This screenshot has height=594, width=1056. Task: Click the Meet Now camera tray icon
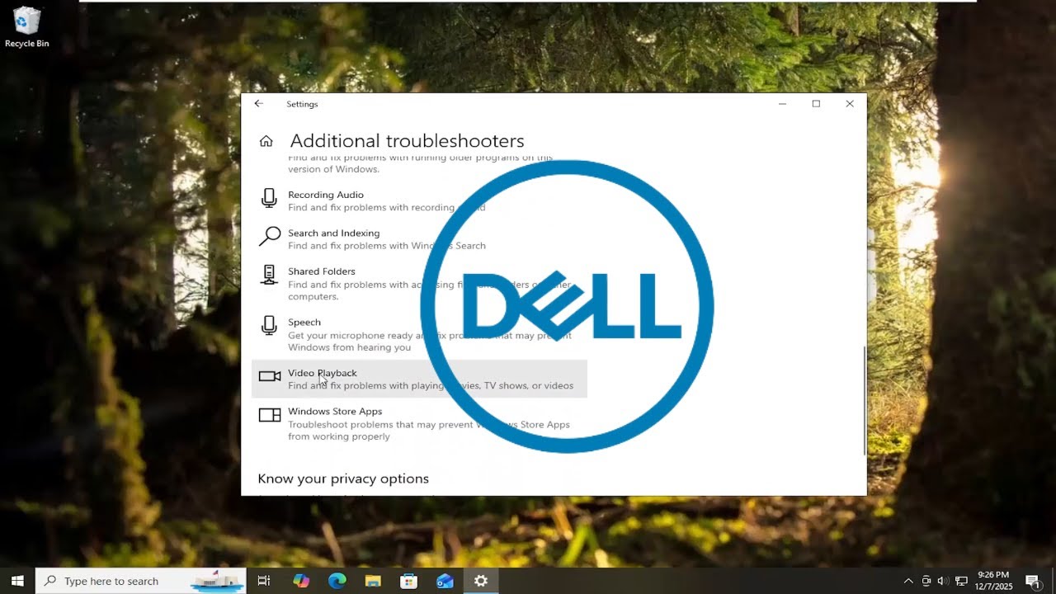(926, 581)
